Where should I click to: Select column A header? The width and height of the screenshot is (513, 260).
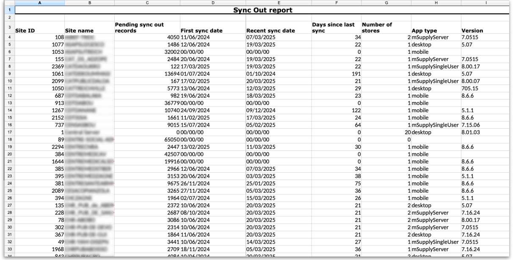coord(39,3)
